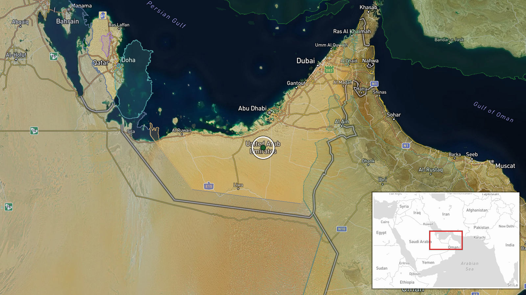Viewport: 526px width, 295px height.
Task: Click the Gulf of Oman water label
Action: pos(493,112)
